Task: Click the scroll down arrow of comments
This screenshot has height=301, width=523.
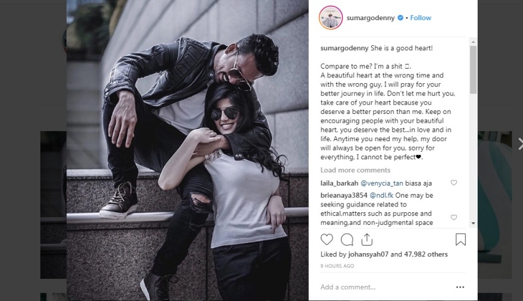Action: [x=473, y=224]
